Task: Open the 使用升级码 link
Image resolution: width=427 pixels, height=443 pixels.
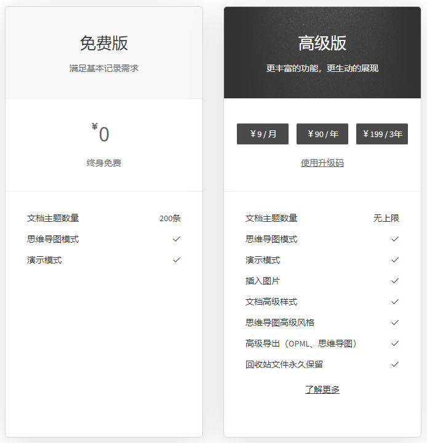Action: click(322, 163)
